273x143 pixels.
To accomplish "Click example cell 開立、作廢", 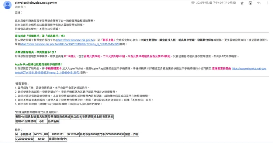I will point(132,134).
